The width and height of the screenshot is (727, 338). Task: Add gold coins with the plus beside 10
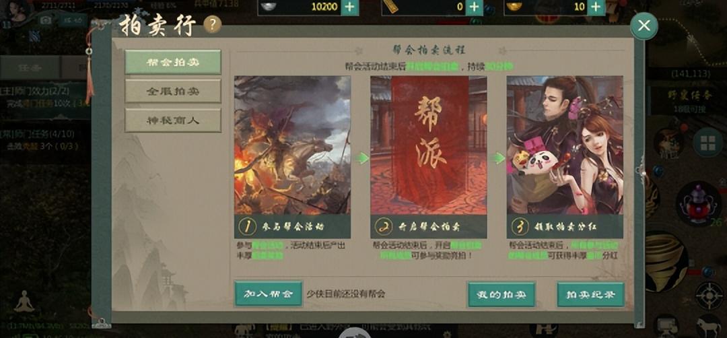[x=596, y=7]
